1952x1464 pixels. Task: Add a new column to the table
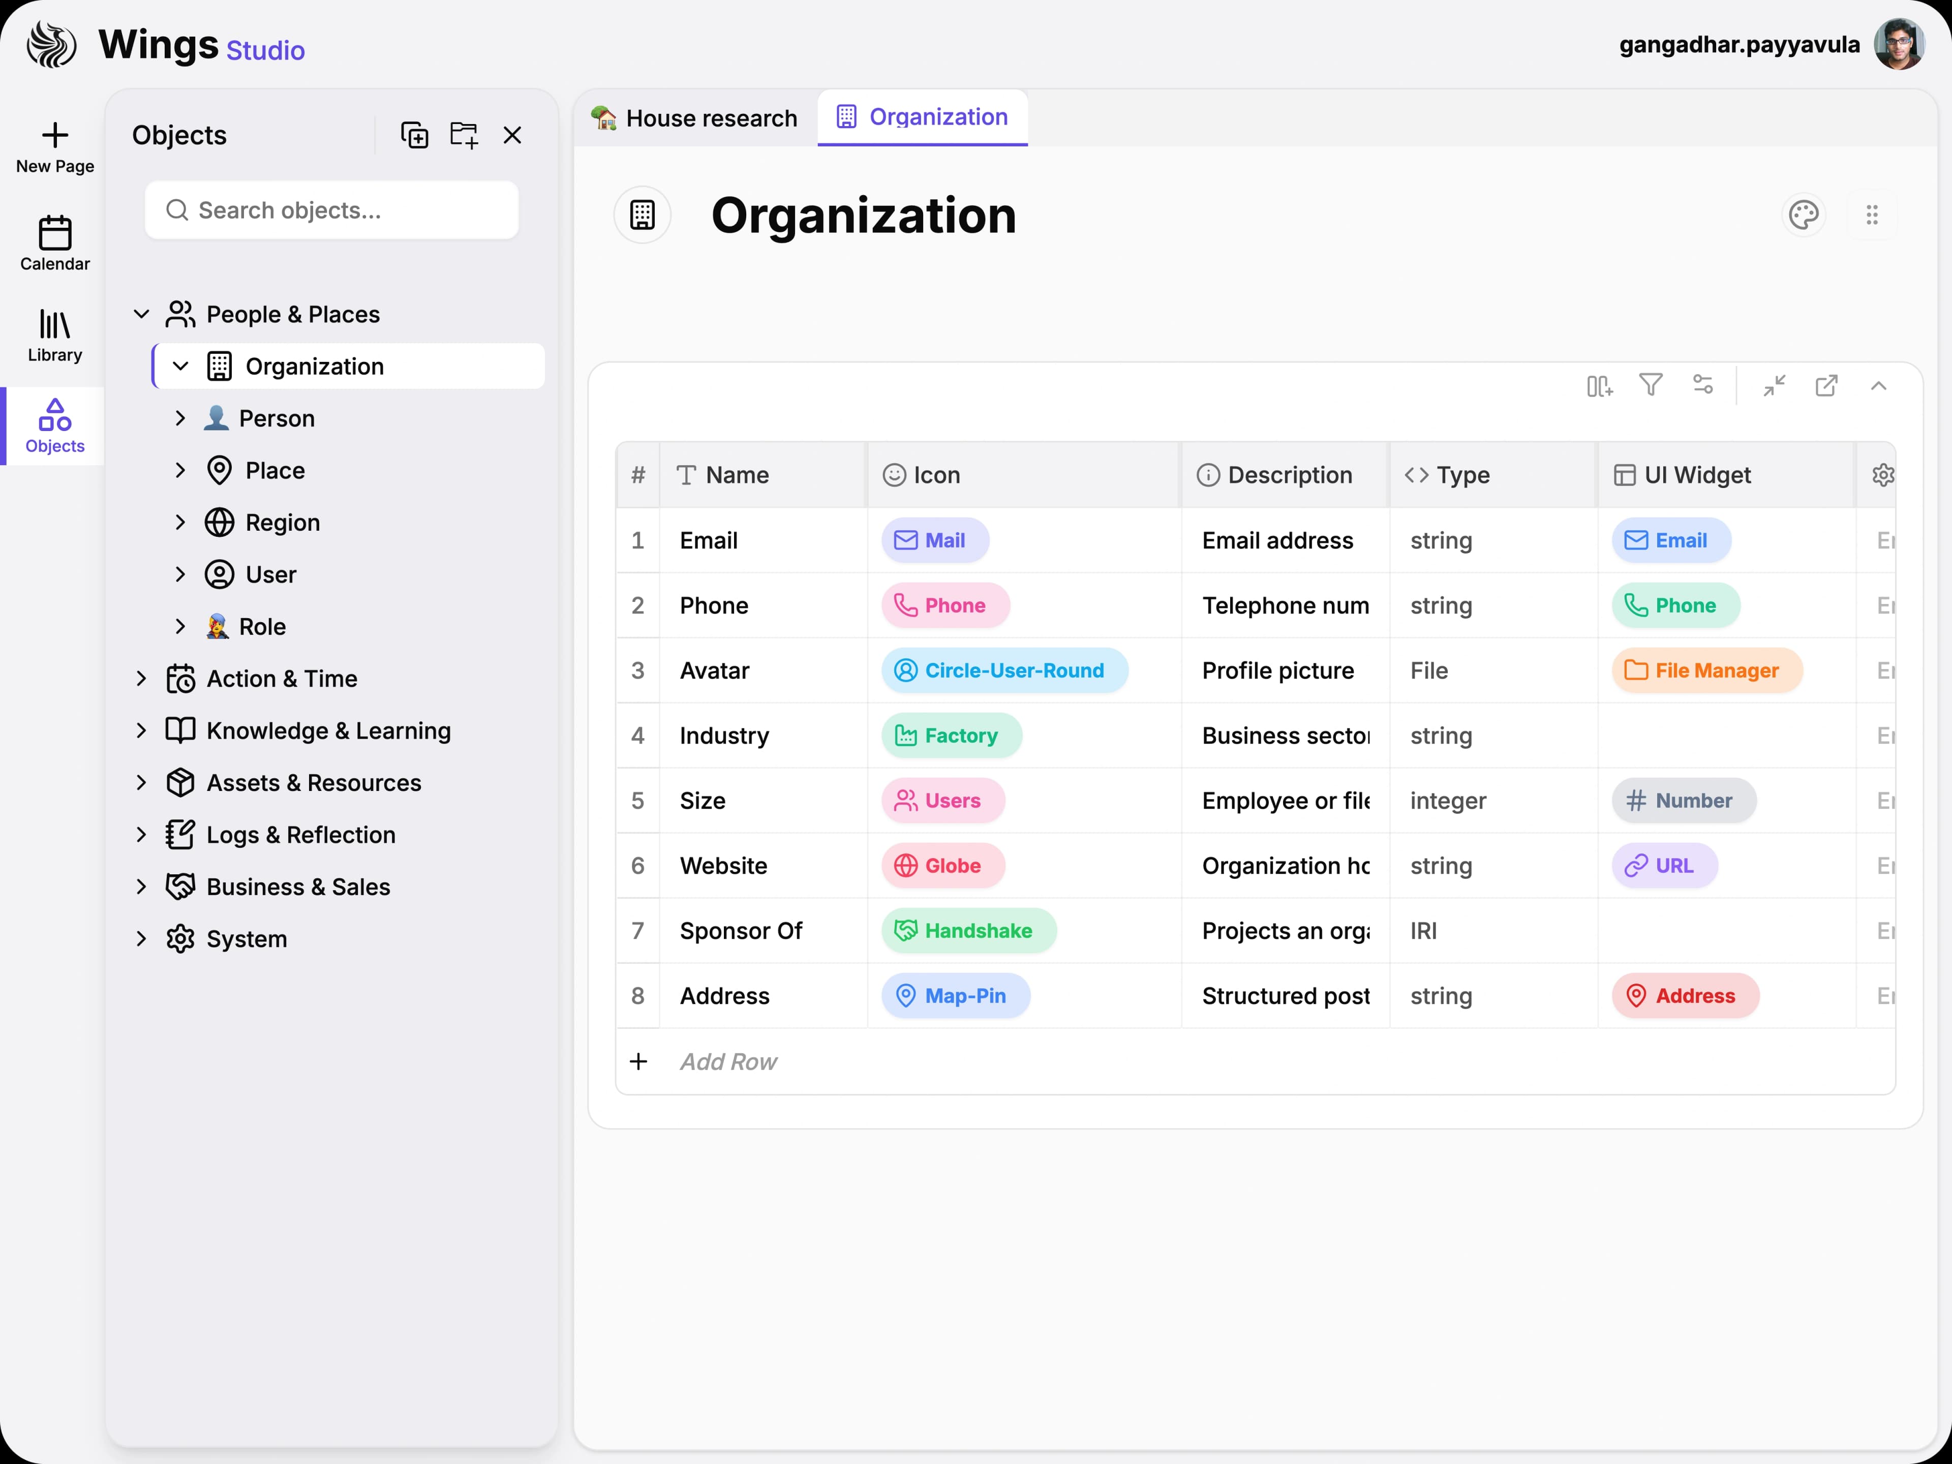tap(1599, 386)
